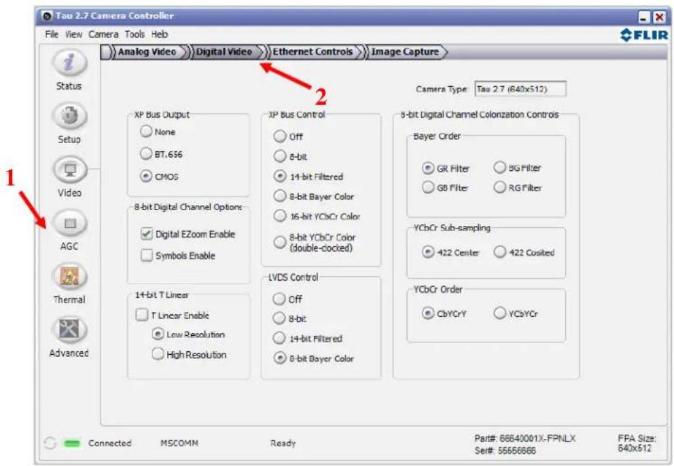Click the MSCOMM status text
The width and height of the screenshot is (674, 466).
click(x=179, y=443)
